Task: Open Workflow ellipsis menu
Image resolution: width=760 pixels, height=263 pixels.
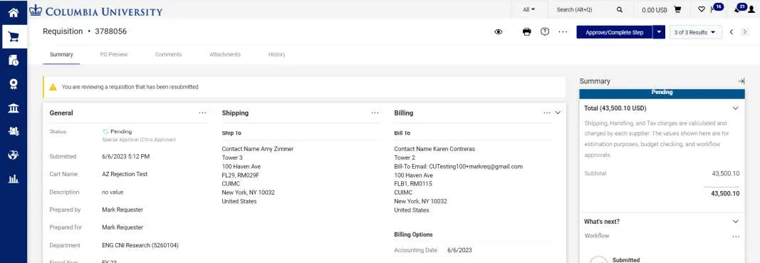Action: pyautogui.click(x=736, y=237)
